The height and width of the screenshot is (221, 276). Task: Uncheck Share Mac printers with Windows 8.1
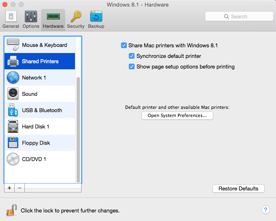click(124, 45)
